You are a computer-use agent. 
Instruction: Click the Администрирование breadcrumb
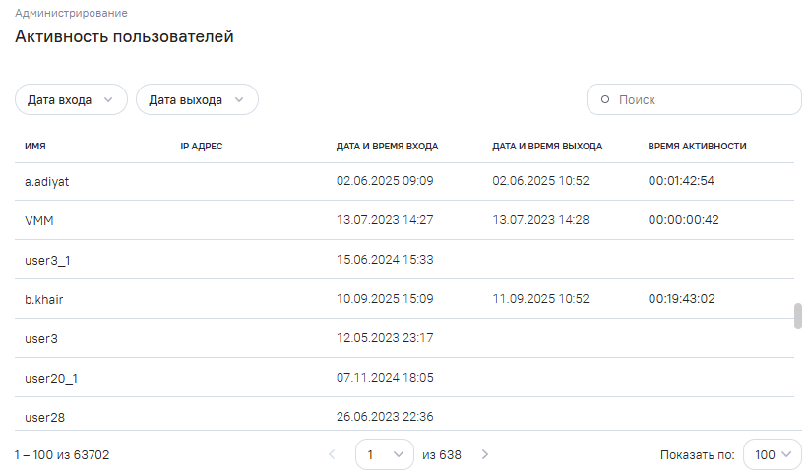71,14
